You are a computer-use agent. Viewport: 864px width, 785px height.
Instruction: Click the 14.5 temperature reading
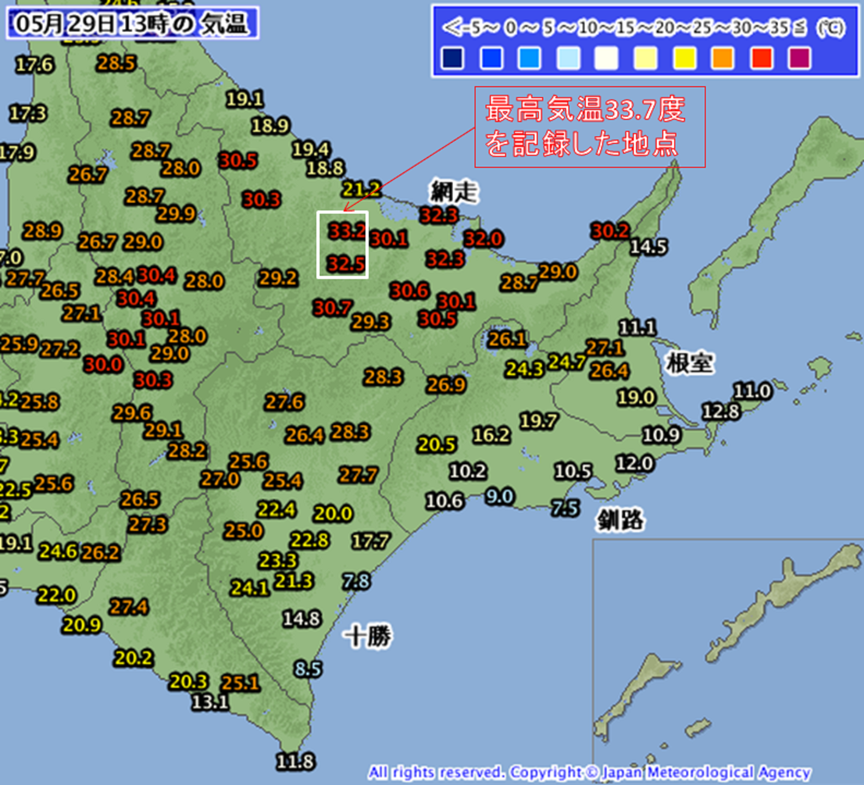(x=649, y=247)
